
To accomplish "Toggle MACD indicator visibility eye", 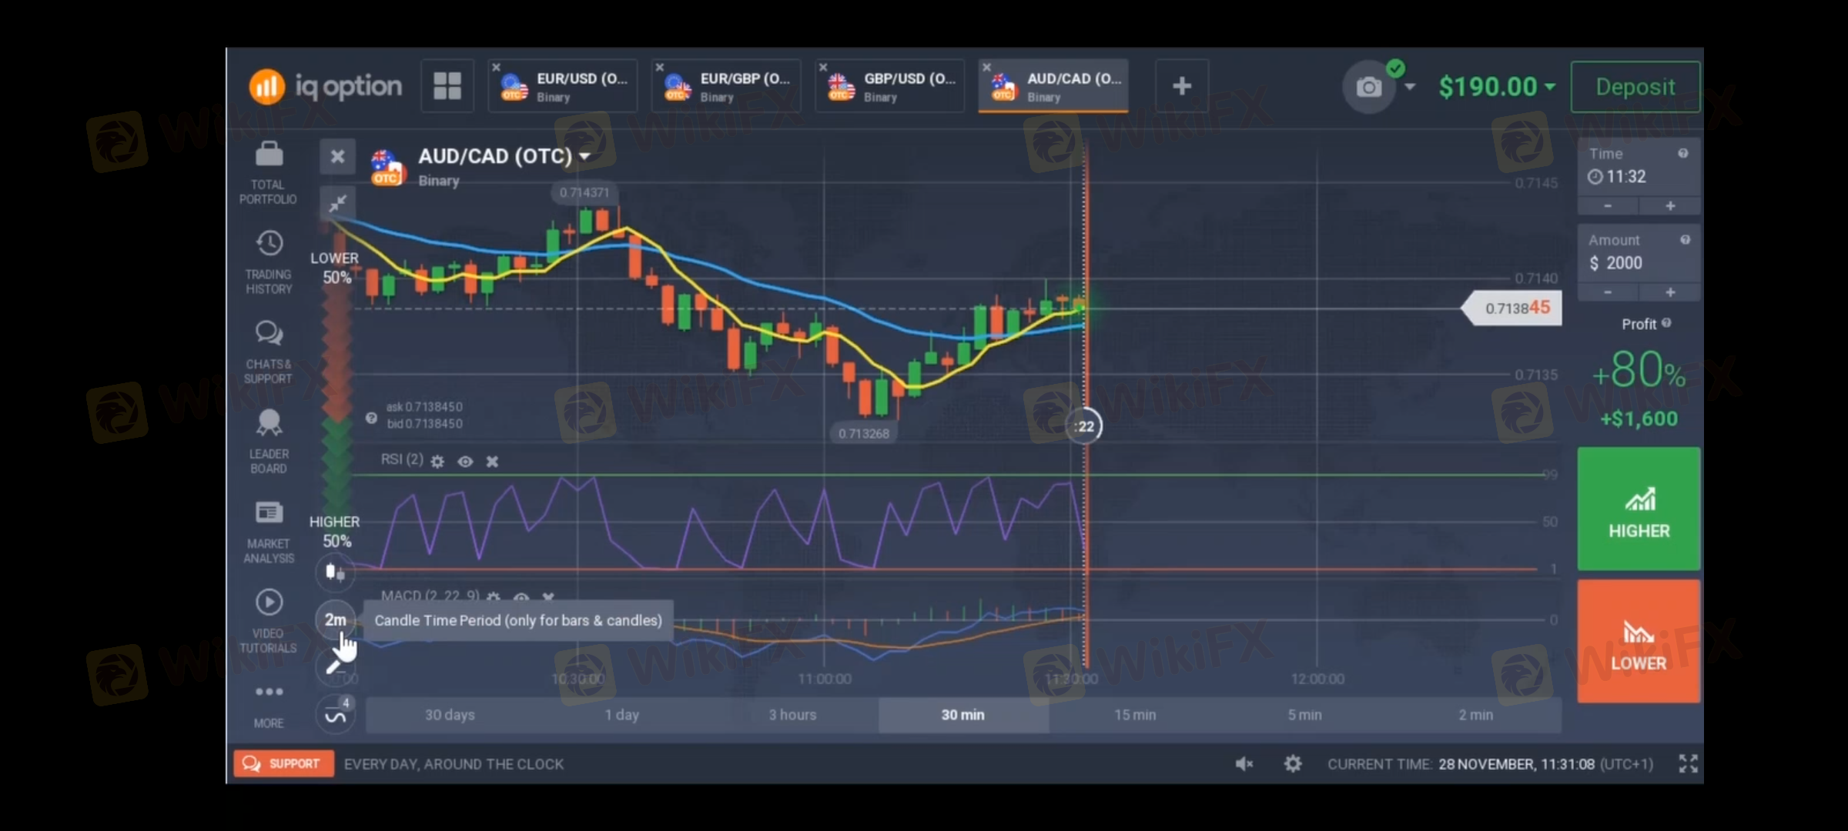I will tap(521, 597).
